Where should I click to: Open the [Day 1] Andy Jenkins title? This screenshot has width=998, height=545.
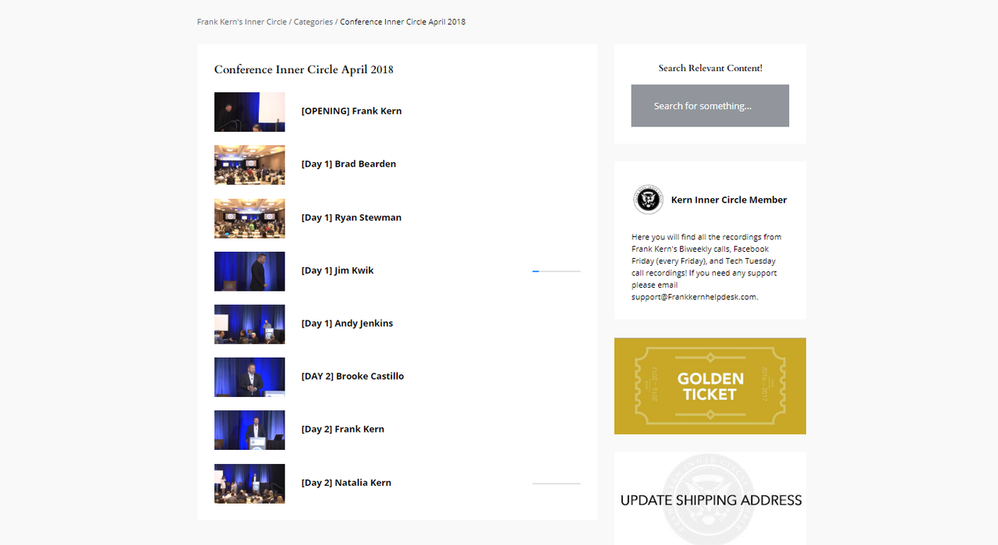347,323
